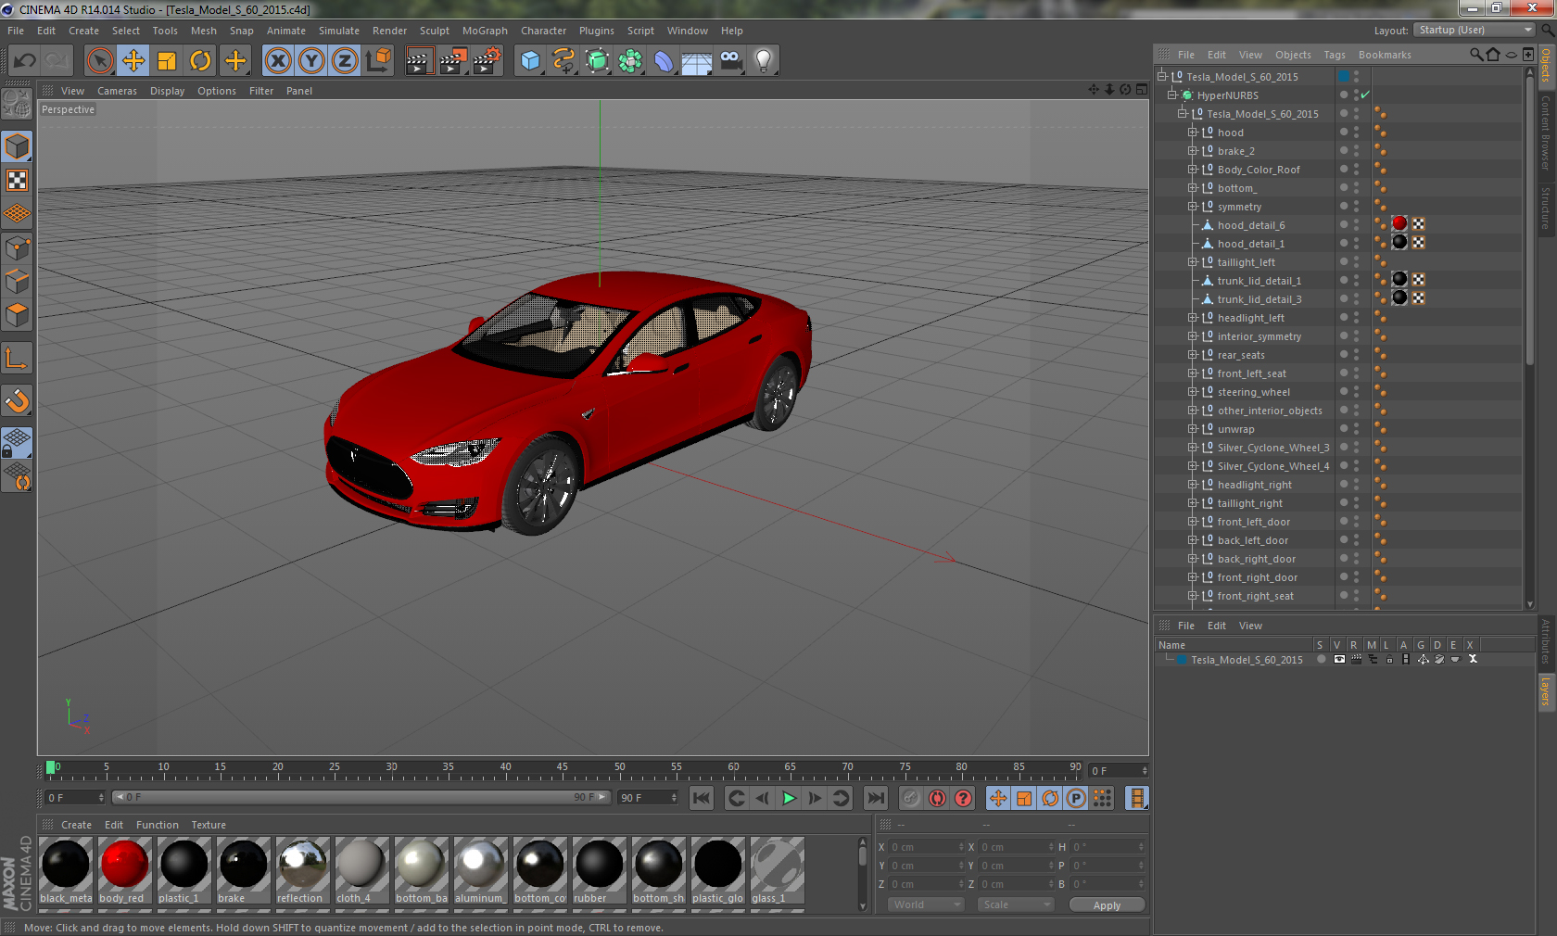Open the viewport Display menu

(x=167, y=91)
